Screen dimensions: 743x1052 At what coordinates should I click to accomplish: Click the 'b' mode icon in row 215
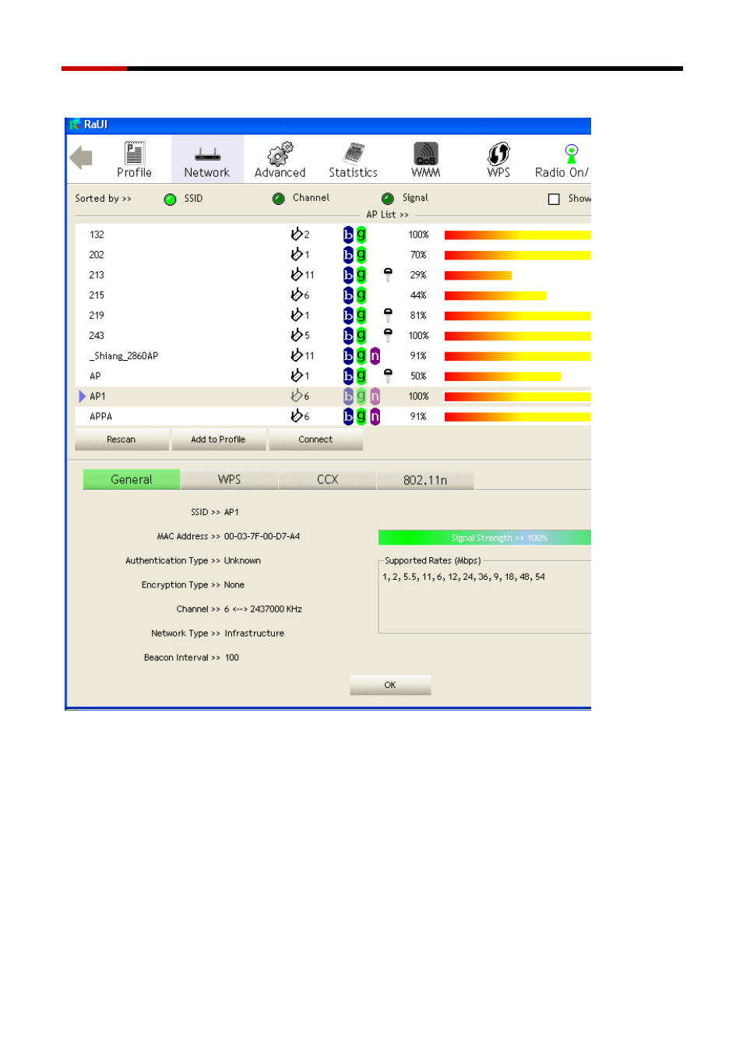[348, 295]
